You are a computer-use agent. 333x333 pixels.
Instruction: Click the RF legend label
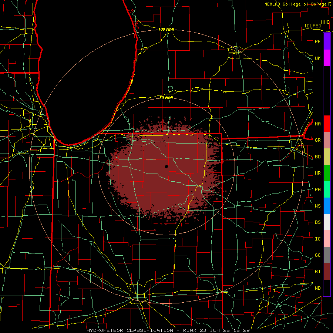tap(317, 41)
